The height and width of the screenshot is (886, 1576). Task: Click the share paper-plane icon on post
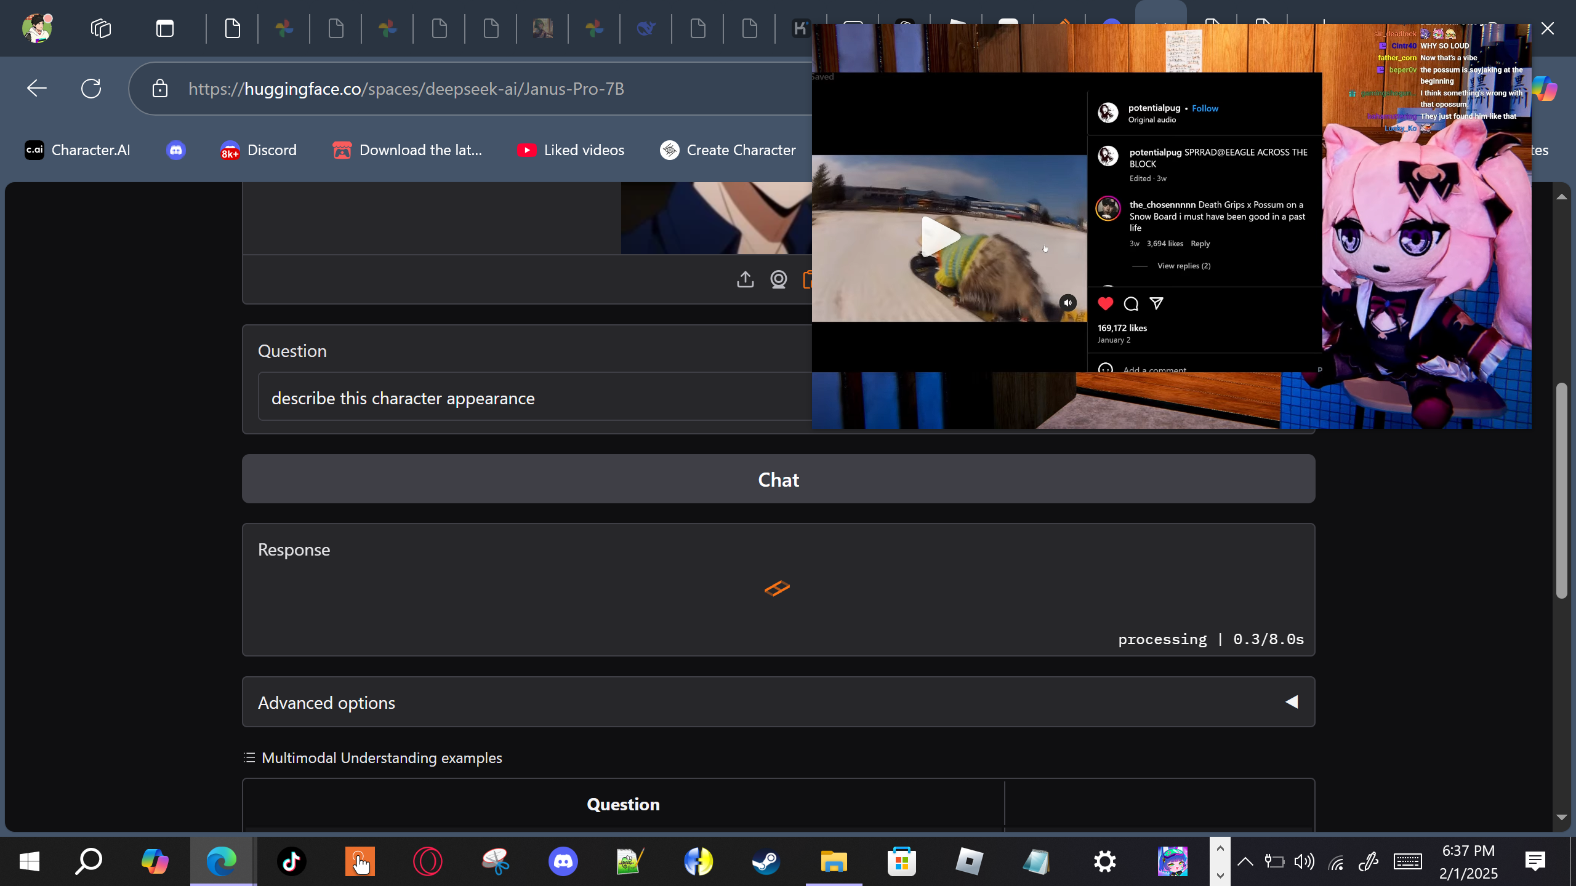(x=1156, y=303)
